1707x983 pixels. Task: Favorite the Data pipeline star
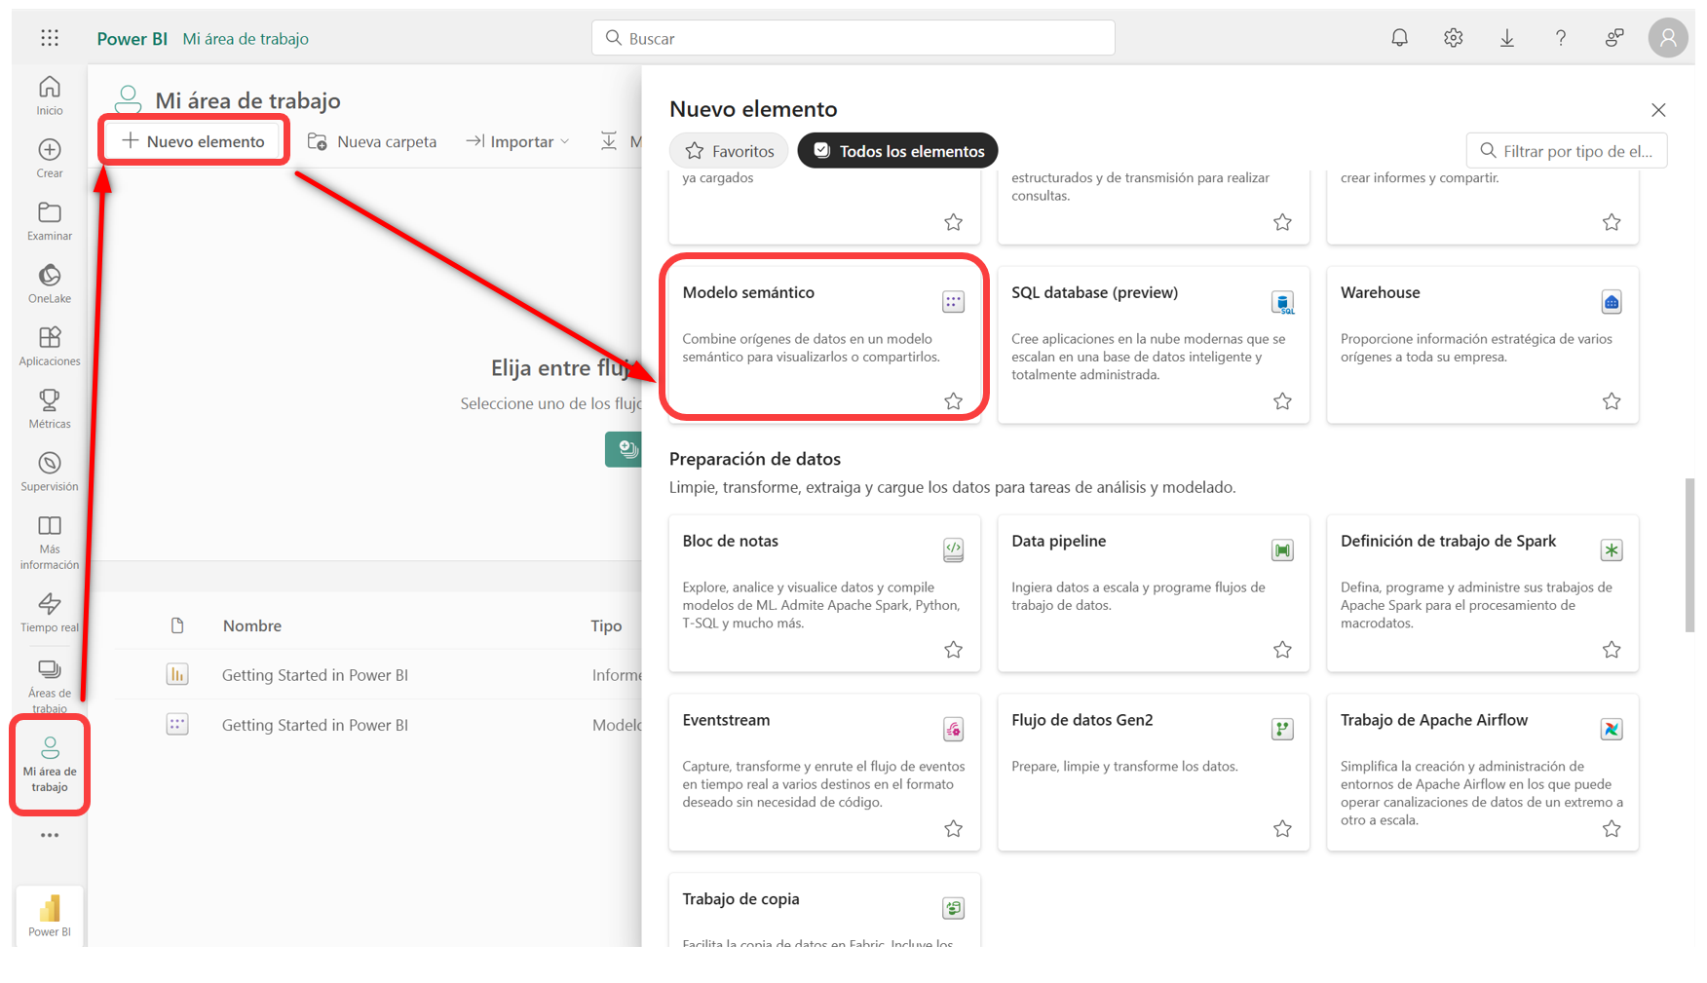tap(1282, 650)
